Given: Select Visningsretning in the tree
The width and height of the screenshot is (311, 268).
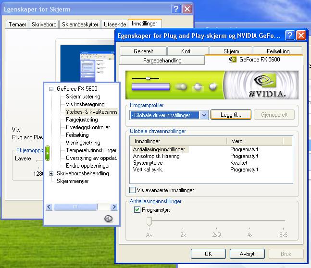Looking at the screenshot, I should [83, 143].
